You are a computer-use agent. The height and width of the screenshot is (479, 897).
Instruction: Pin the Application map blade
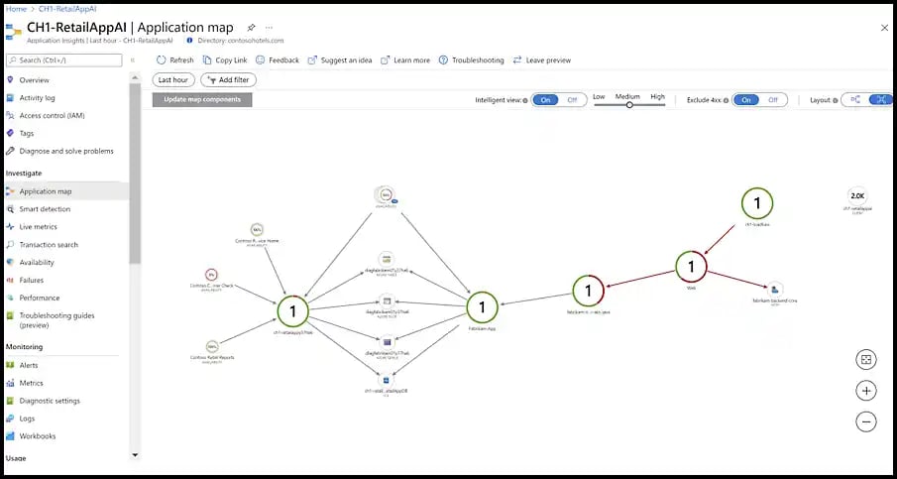(x=251, y=28)
